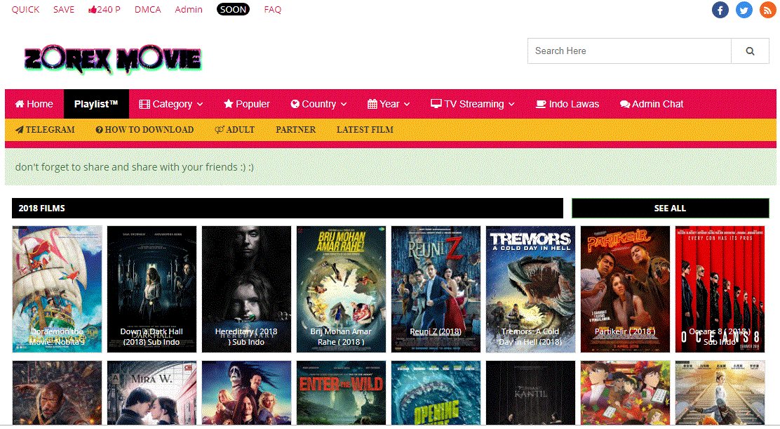Open the ADULT submenu link
This screenshot has width=780, height=429.
pyautogui.click(x=235, y=130)
